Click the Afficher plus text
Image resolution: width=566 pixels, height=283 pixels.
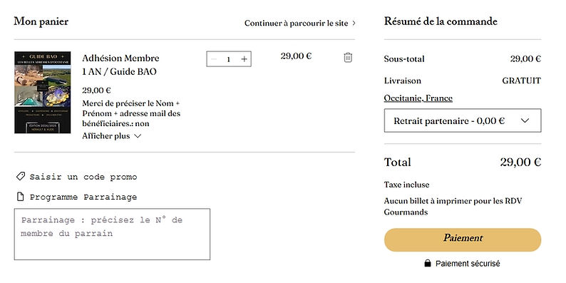click(x=106, y=136)
